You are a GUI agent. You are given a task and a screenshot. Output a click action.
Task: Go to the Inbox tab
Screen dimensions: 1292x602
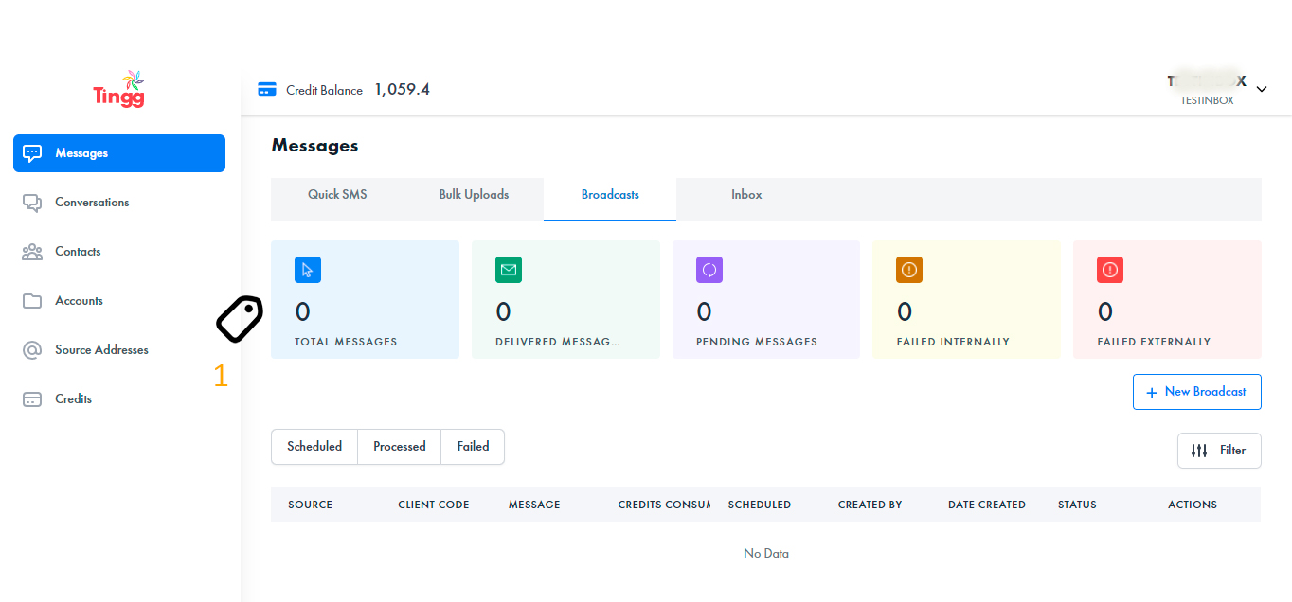[746, 195]
